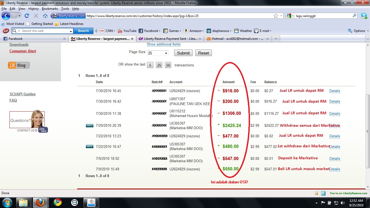Open the E-mail toolbar shortcut
This screenshot has height=208, width=370.
point(262,31)
